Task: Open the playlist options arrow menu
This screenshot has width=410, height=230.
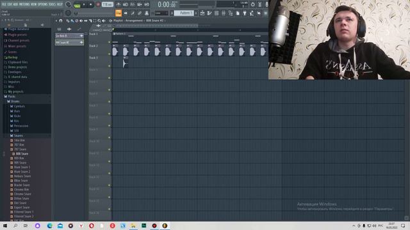Action: 56,20
